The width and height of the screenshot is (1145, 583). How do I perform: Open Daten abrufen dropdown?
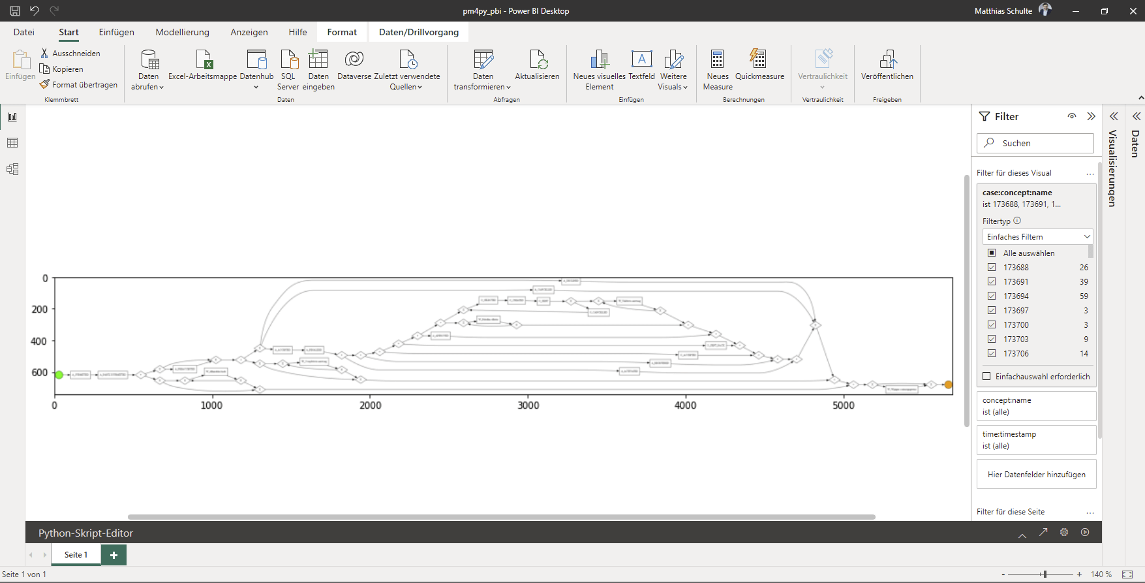[x=147, y=87]
